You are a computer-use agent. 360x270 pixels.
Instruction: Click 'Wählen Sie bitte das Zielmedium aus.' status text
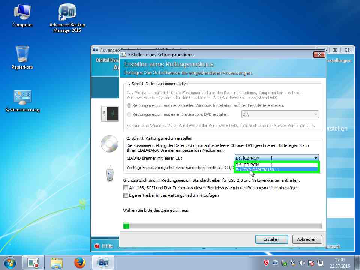(156, 210)
